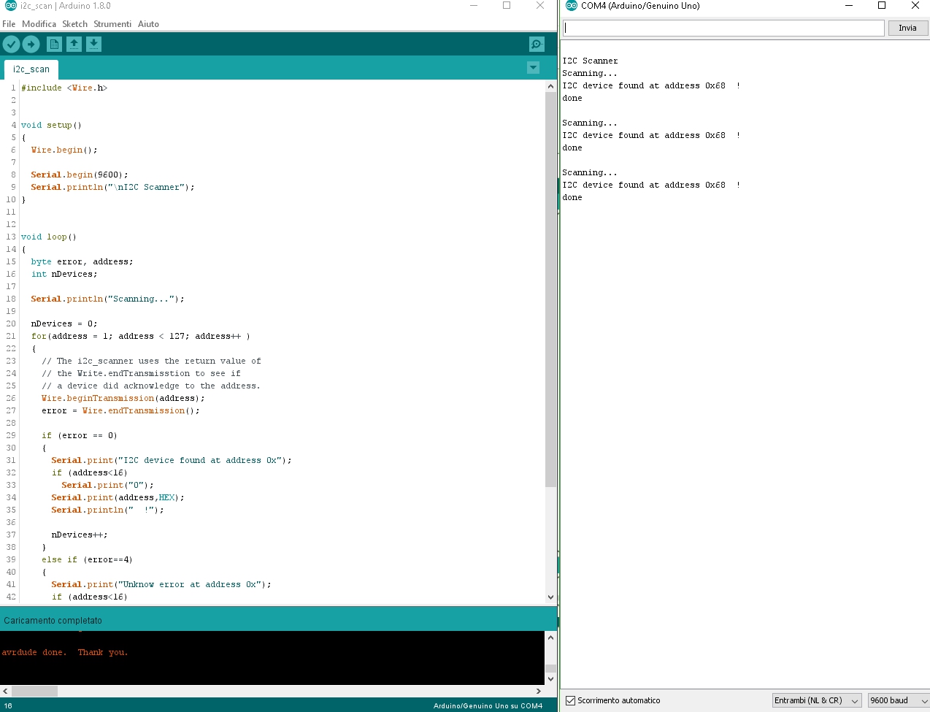Screen dimensions: 930x712
Task: Toggle Scorrimento automatico checkbox
Action: (x=571, y=700)
